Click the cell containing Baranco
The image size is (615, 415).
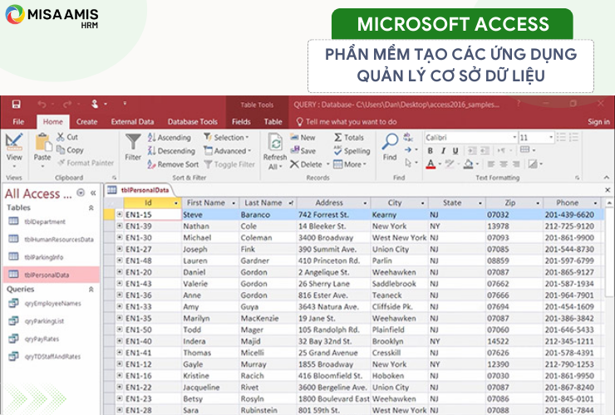(268, 215)
